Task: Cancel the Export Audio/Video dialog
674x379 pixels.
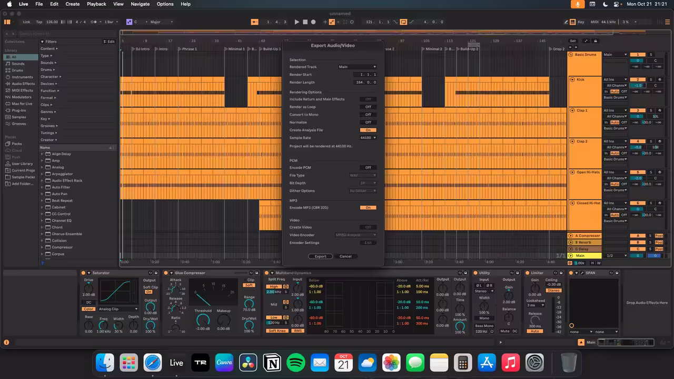Action: pos(345,256)
